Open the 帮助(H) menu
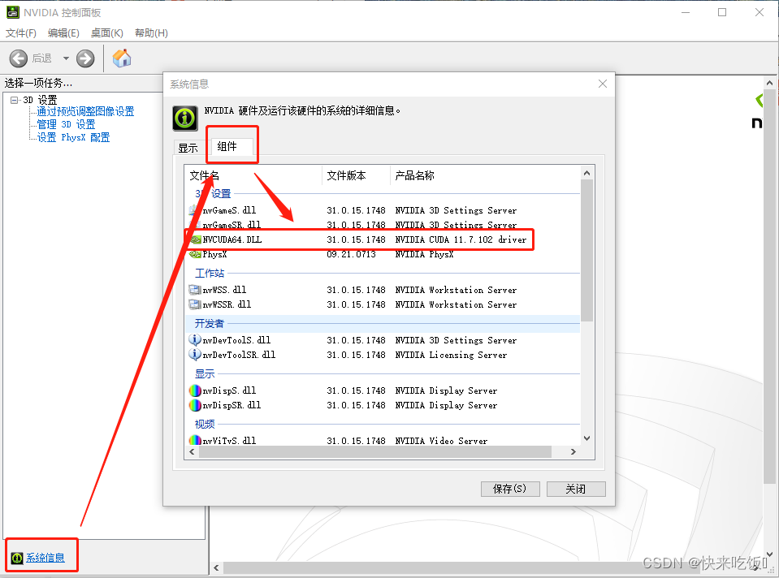Screen dimensions: 779x578 coord(149,33)
